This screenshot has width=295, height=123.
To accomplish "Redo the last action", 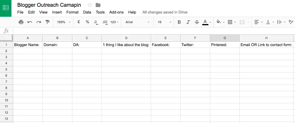I will pos(39,22).
